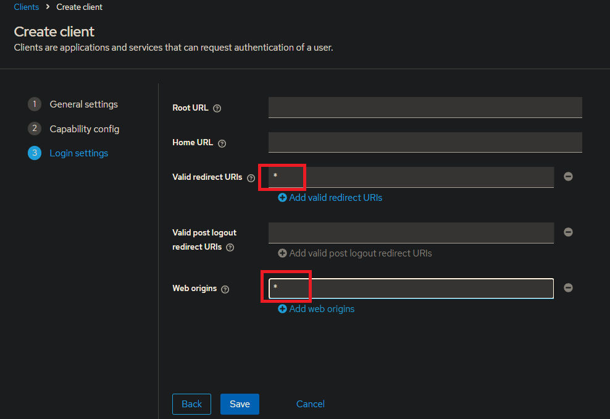Focus the Home URL input field

coord(425,142)
